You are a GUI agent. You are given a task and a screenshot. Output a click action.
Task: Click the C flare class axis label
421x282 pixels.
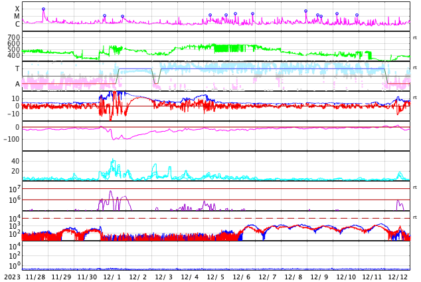pos(17,24)
